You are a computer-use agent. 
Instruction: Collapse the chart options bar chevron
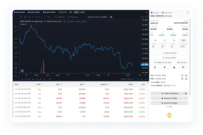146,12
